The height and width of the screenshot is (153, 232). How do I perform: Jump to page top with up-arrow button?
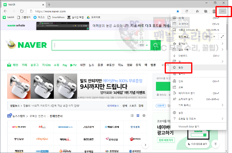point(215,144)
